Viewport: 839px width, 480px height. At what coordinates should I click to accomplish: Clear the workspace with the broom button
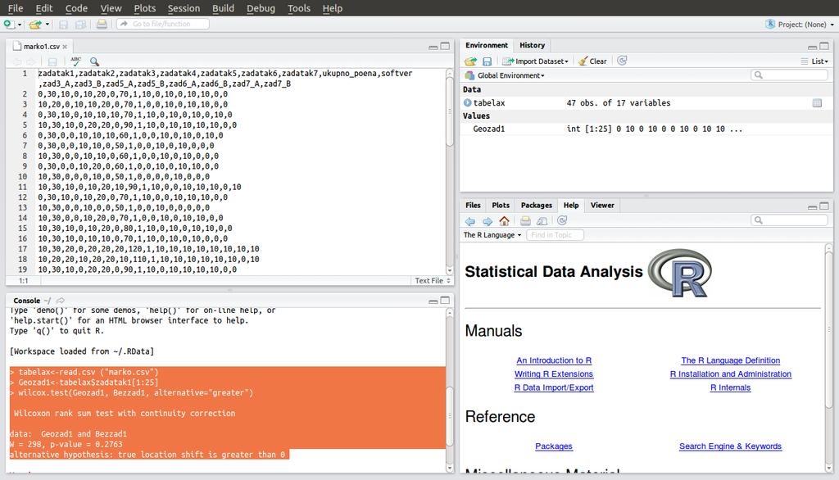coord(592,61)
